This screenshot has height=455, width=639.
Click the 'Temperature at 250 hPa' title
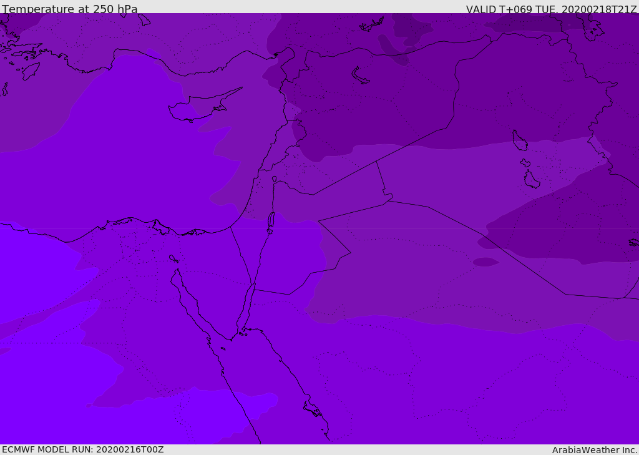point(70,9)
